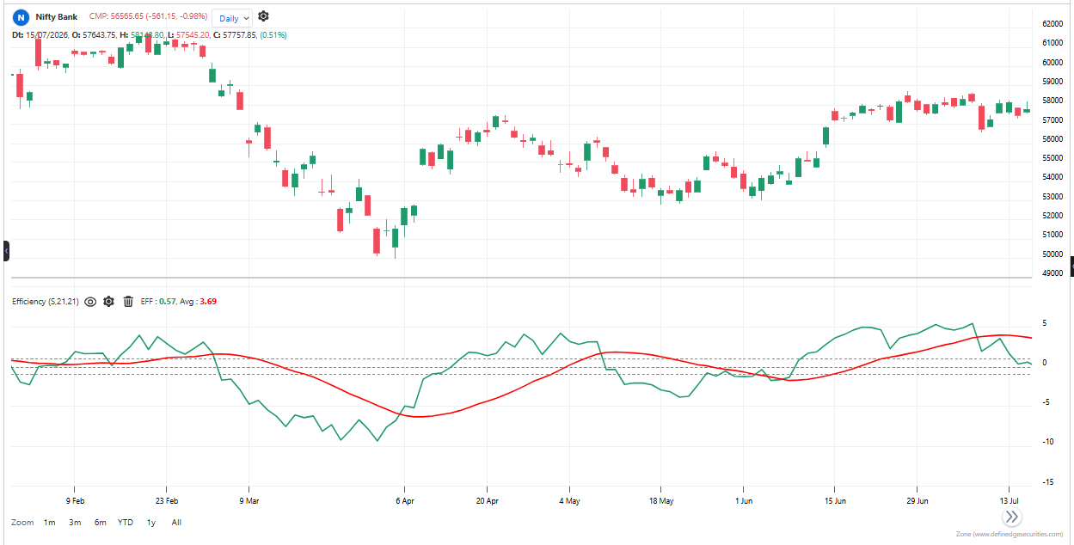This screenshot has width=1074, height=545.
Task: Click the -15 indicator axis label
Action: tap(1047, 481)
